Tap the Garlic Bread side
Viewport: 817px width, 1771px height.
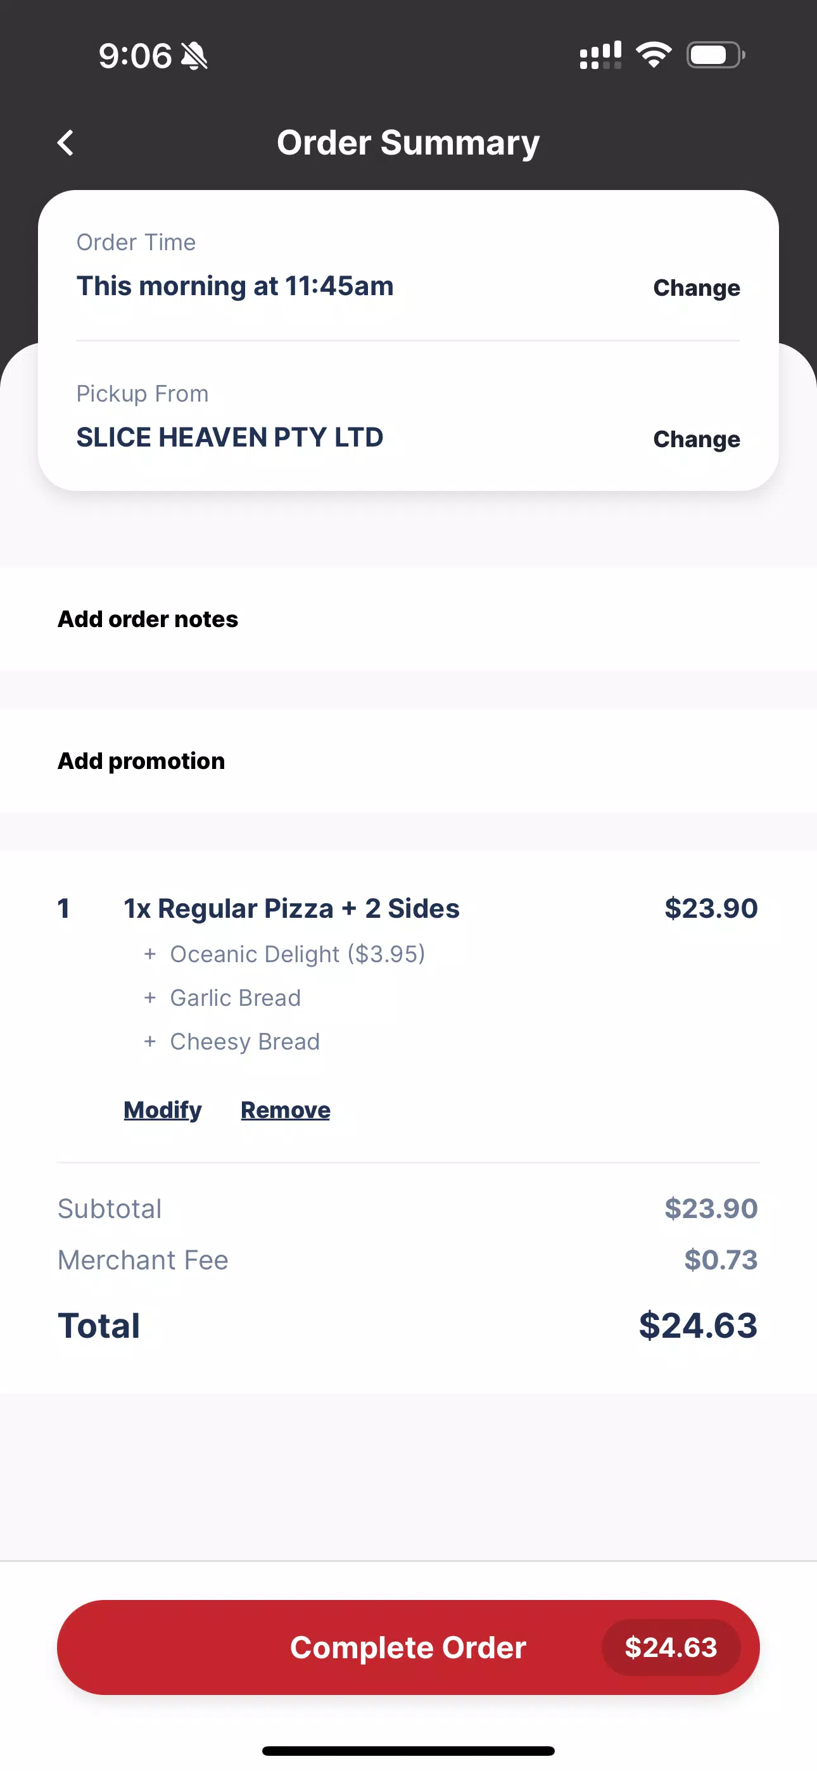235,998
